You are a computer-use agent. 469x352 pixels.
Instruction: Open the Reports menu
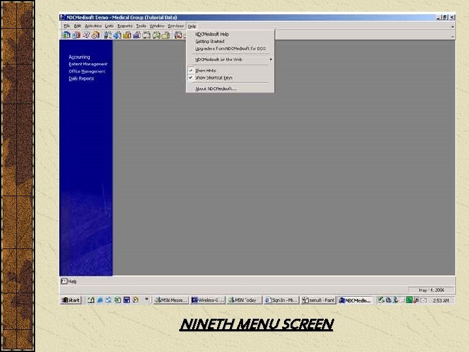click(124, 26)
